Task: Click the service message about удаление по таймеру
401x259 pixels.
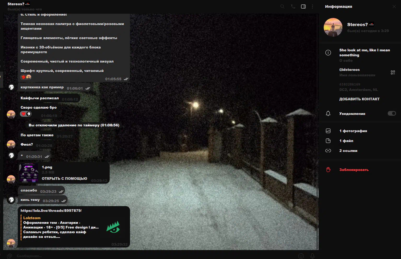Action: [74, 125]
